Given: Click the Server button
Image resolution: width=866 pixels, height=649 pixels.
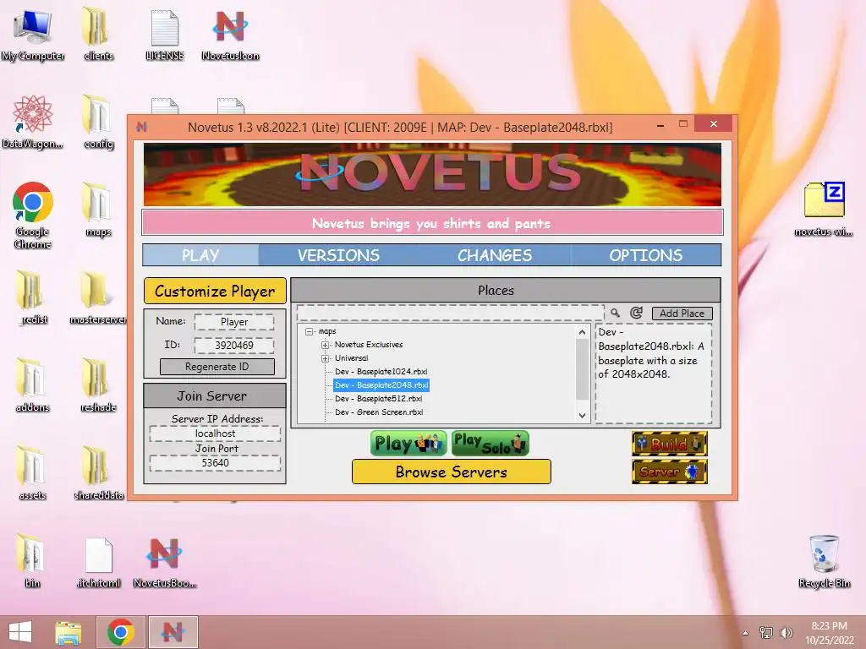Looking at the screenshot, I should pyautogui.click(x=670, y=472).
